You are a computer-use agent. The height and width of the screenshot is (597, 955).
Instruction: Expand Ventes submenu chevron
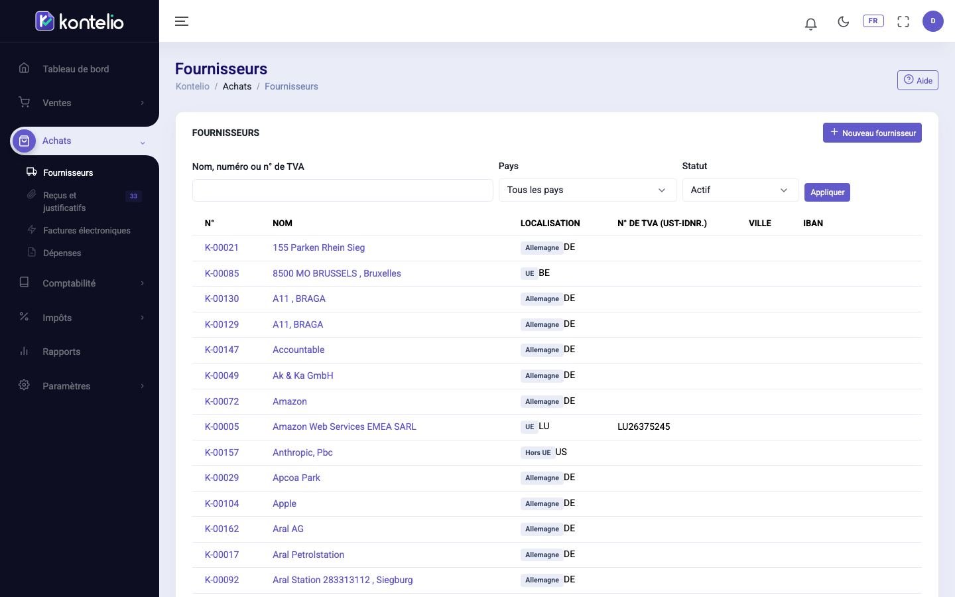tap(142, 103)
